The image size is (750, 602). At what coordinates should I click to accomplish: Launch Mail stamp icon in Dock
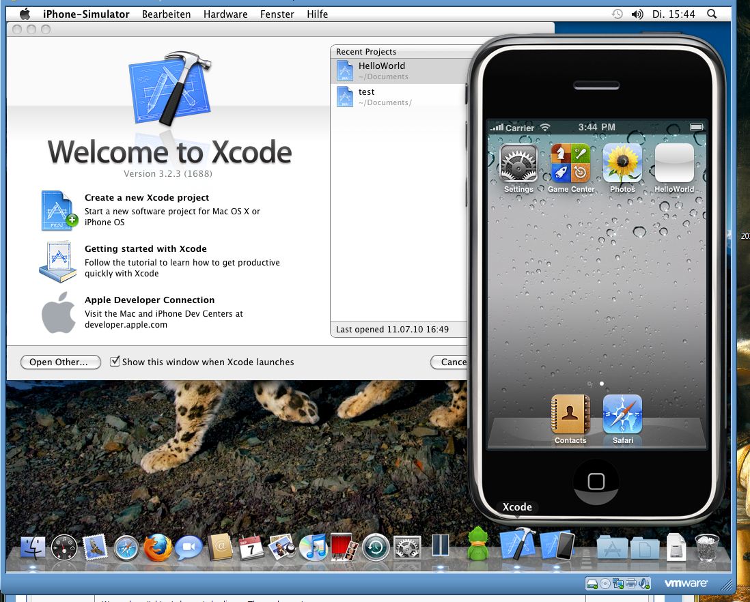[95, 547]
